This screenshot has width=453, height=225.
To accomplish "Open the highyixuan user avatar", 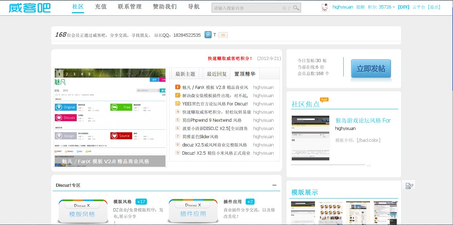I will click(325, 7).
